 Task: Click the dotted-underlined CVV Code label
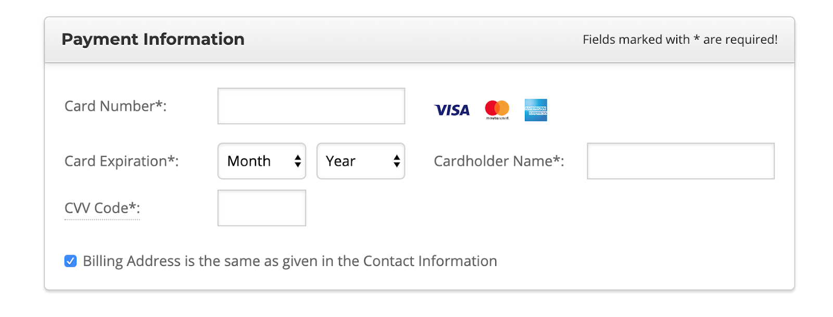coord(102,208)
